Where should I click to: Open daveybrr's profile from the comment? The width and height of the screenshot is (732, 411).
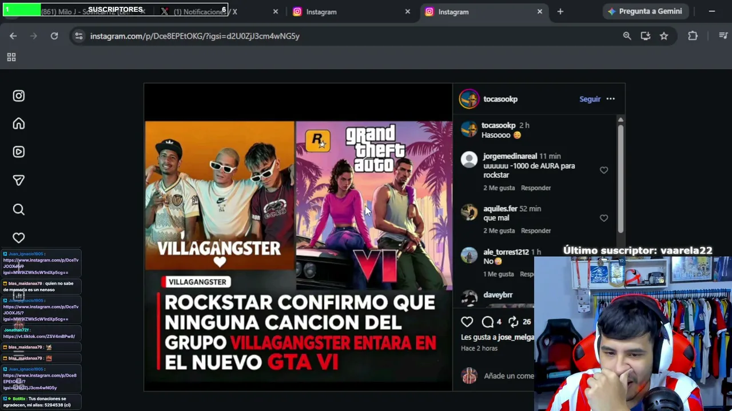[498, 295]
